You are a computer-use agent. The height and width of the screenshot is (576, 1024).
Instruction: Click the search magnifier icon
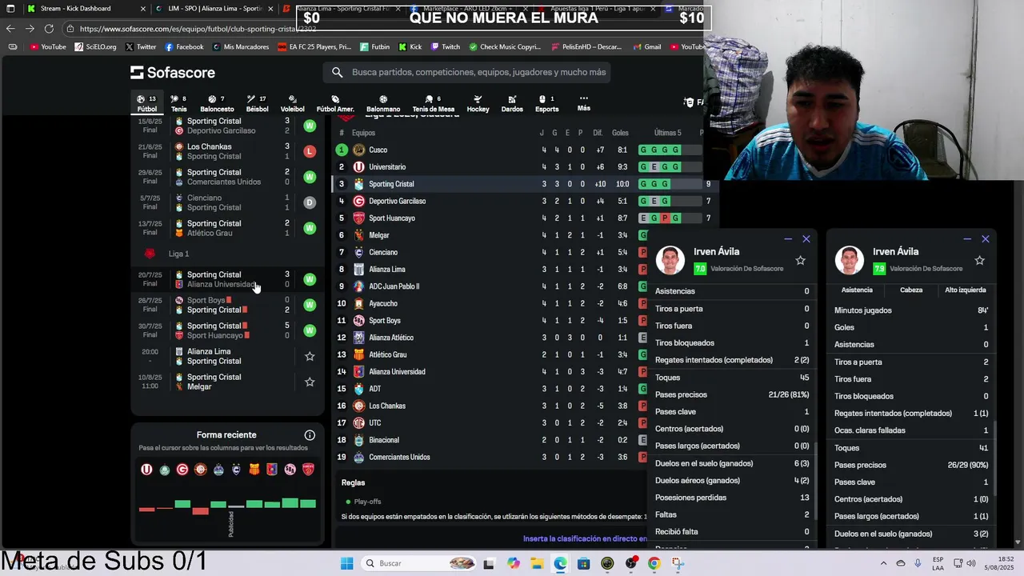pos(338,72)
